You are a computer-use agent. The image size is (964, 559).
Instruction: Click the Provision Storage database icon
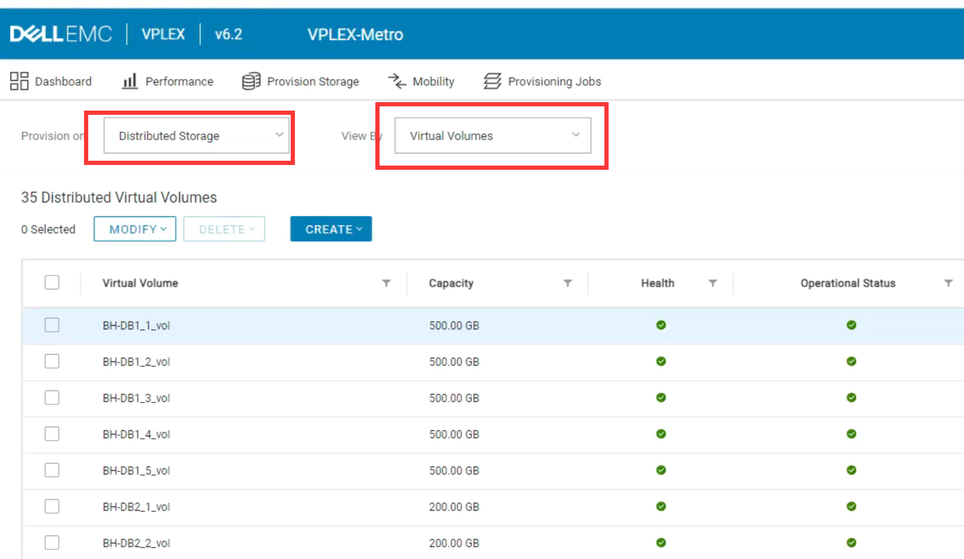tap(251, 81)
